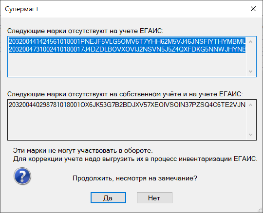Click empty space inside lower marks list
The height and width of the screenshot is (213, 263).
click(x=127, y=124)
